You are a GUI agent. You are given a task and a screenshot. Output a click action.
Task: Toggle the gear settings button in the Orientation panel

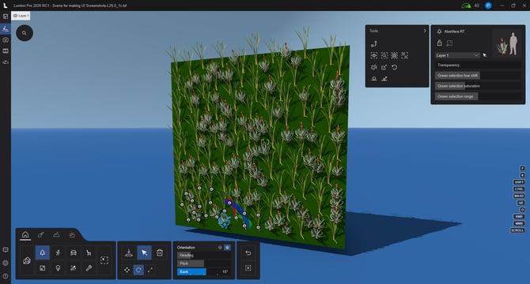point(227,248)
